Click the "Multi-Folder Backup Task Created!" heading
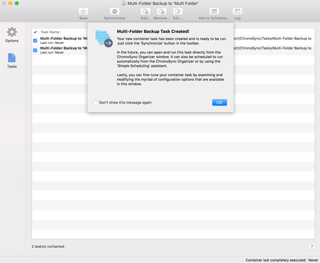This screenshot has width=320, height=263. tap(153, 31)
